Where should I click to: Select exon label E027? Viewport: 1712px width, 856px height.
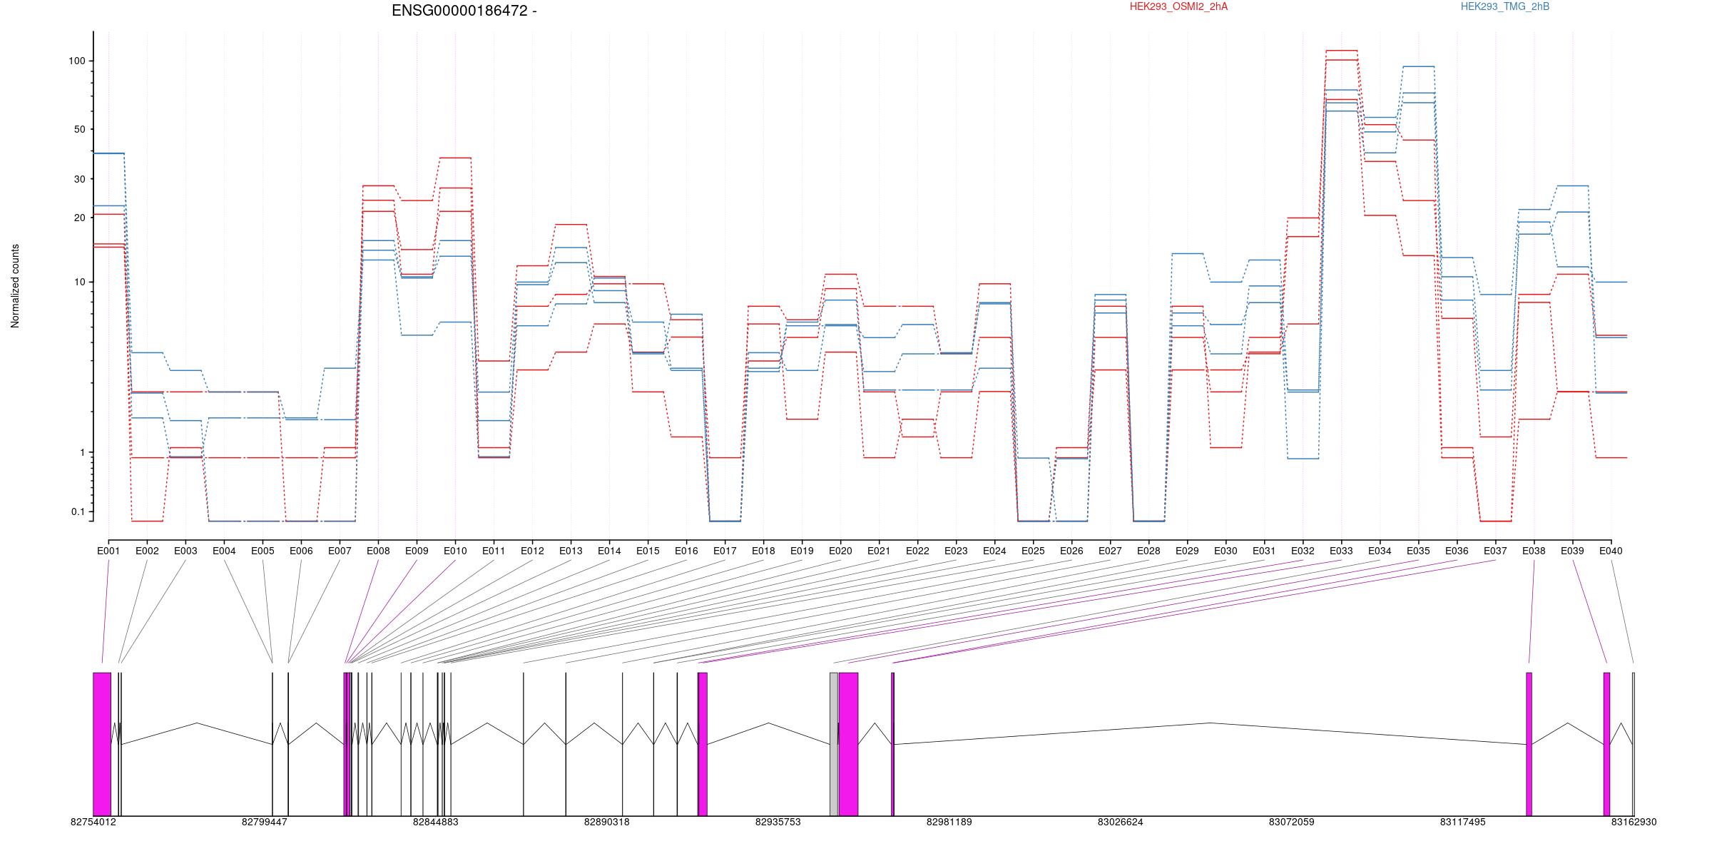coord(1110,551)
